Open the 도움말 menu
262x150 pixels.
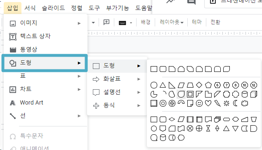pyautogui.click(x=143, y=8)
